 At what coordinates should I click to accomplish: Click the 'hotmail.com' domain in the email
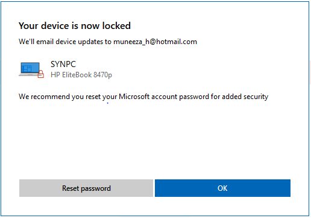(x=177, y=42)
